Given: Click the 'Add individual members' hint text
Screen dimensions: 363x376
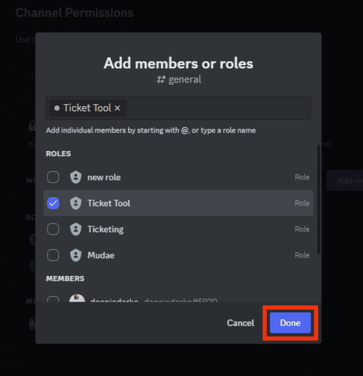Looking at the screenshot, I should (x=151, y=131).
